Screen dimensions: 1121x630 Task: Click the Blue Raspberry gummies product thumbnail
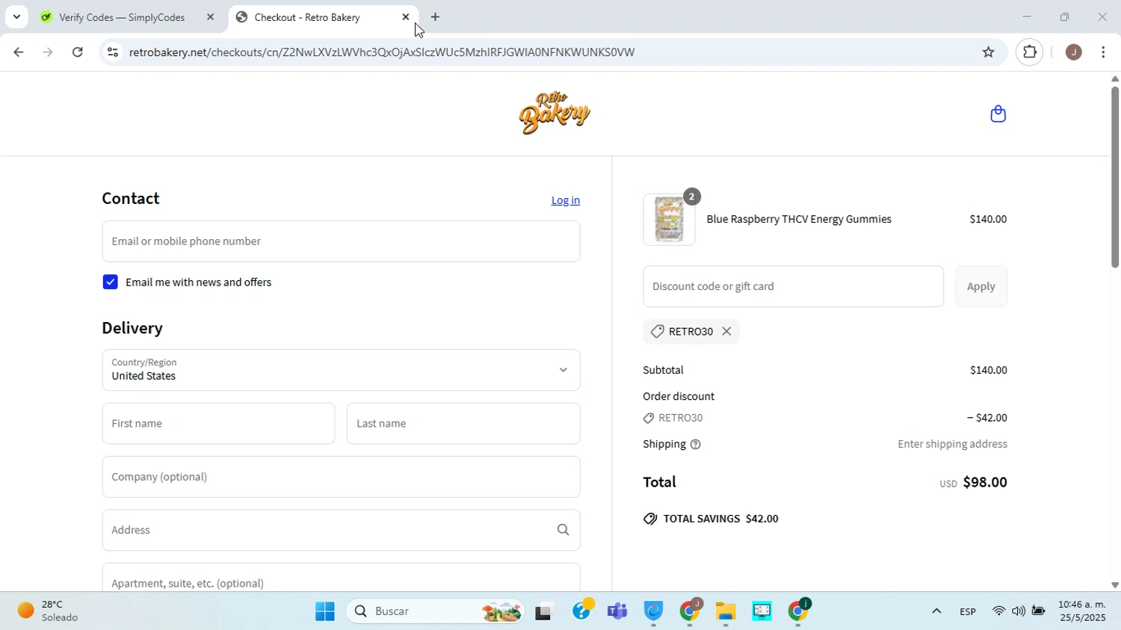click(669, 220)
